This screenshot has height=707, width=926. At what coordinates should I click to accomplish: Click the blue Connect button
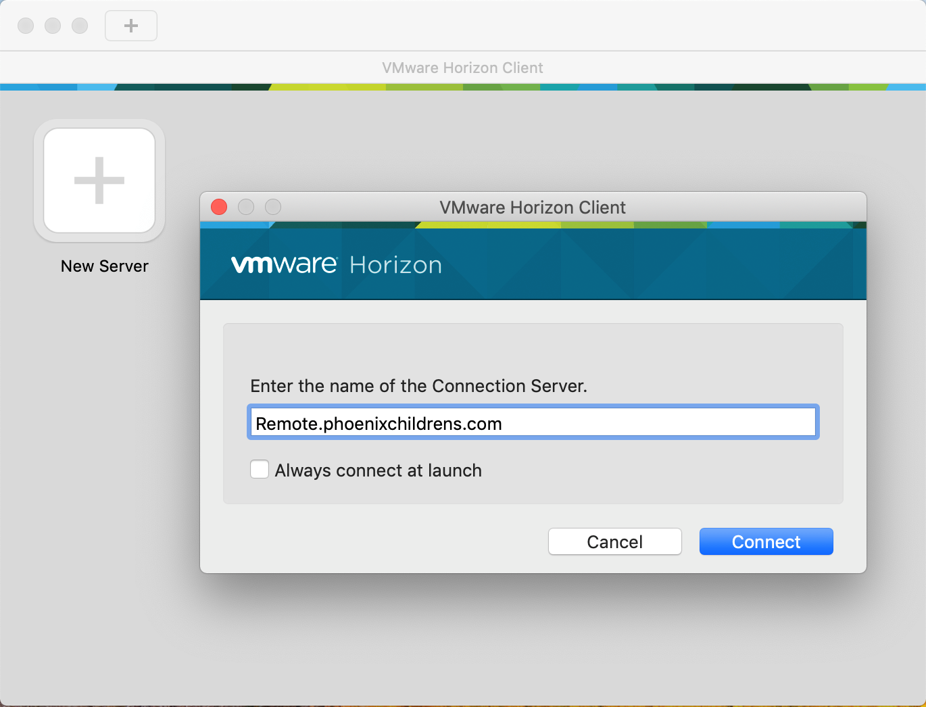pos(766,541)
